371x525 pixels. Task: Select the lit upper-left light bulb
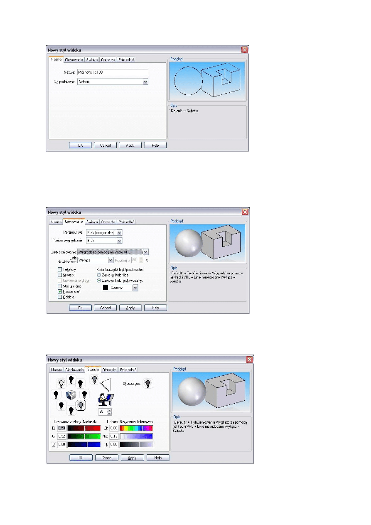pos(61,383)
